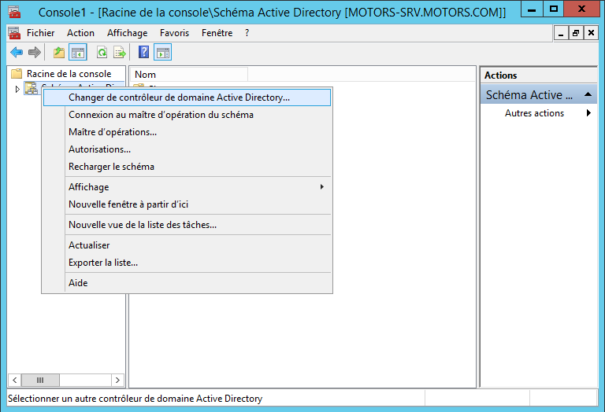Click the left pane horizontal scrollbar thumb

point(40,380)
